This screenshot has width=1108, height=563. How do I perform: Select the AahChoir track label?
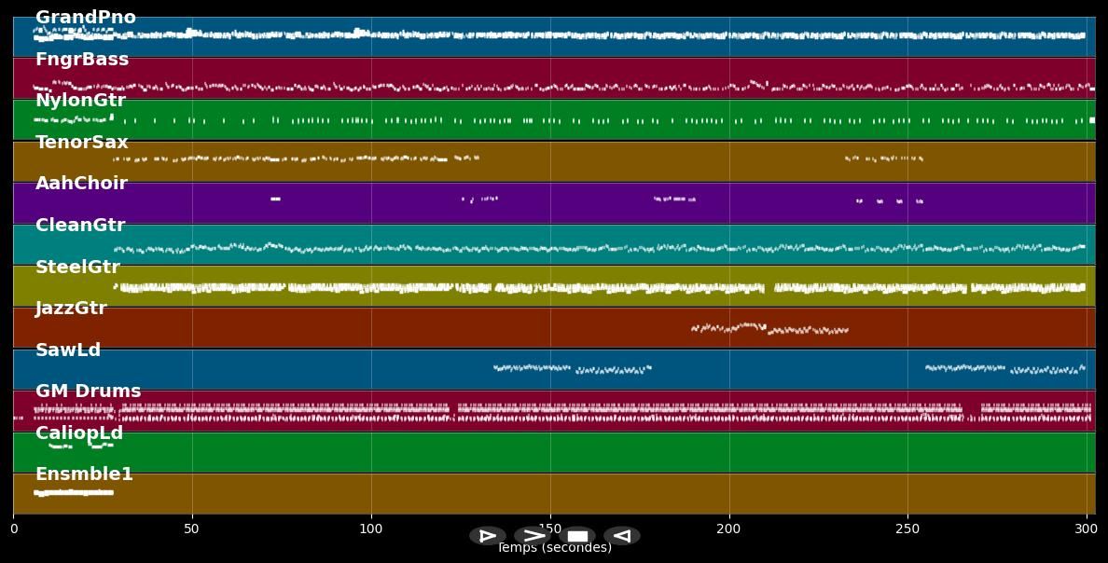[x=81, y=184]
